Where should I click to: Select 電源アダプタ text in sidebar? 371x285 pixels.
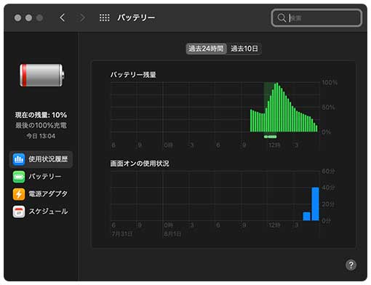48,194
